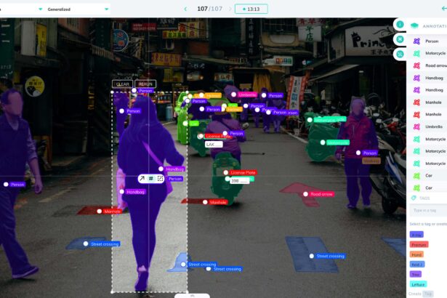This screenshot has height=298, width=447.
Task: Open the Generalized dropdown
Action: (x=77, y=9)
